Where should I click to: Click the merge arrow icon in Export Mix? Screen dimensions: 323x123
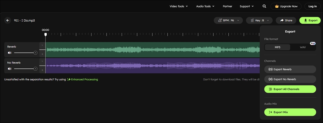(270, 112)
